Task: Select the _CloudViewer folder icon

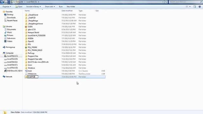Action: [26, 15]
